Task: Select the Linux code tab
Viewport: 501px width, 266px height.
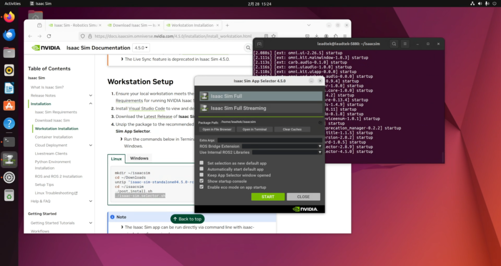Action: (x=116, y=158)
